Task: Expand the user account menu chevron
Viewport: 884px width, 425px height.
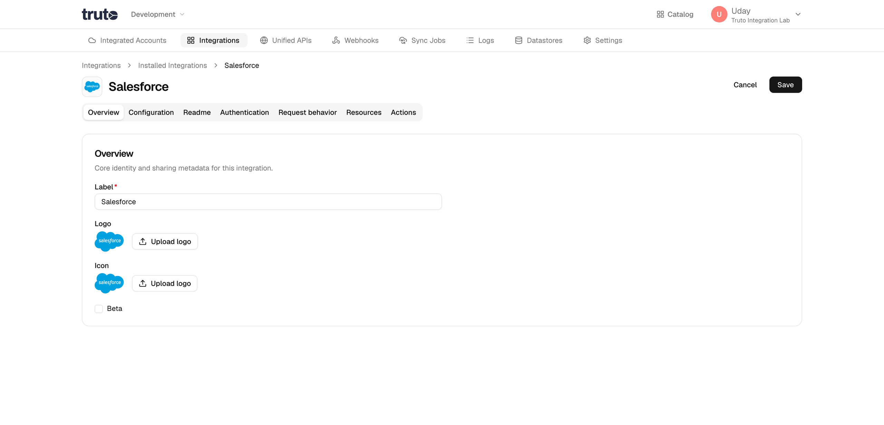Action: 798,14
